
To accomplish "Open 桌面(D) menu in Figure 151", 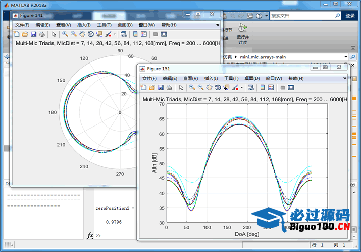I will (252, 78).
